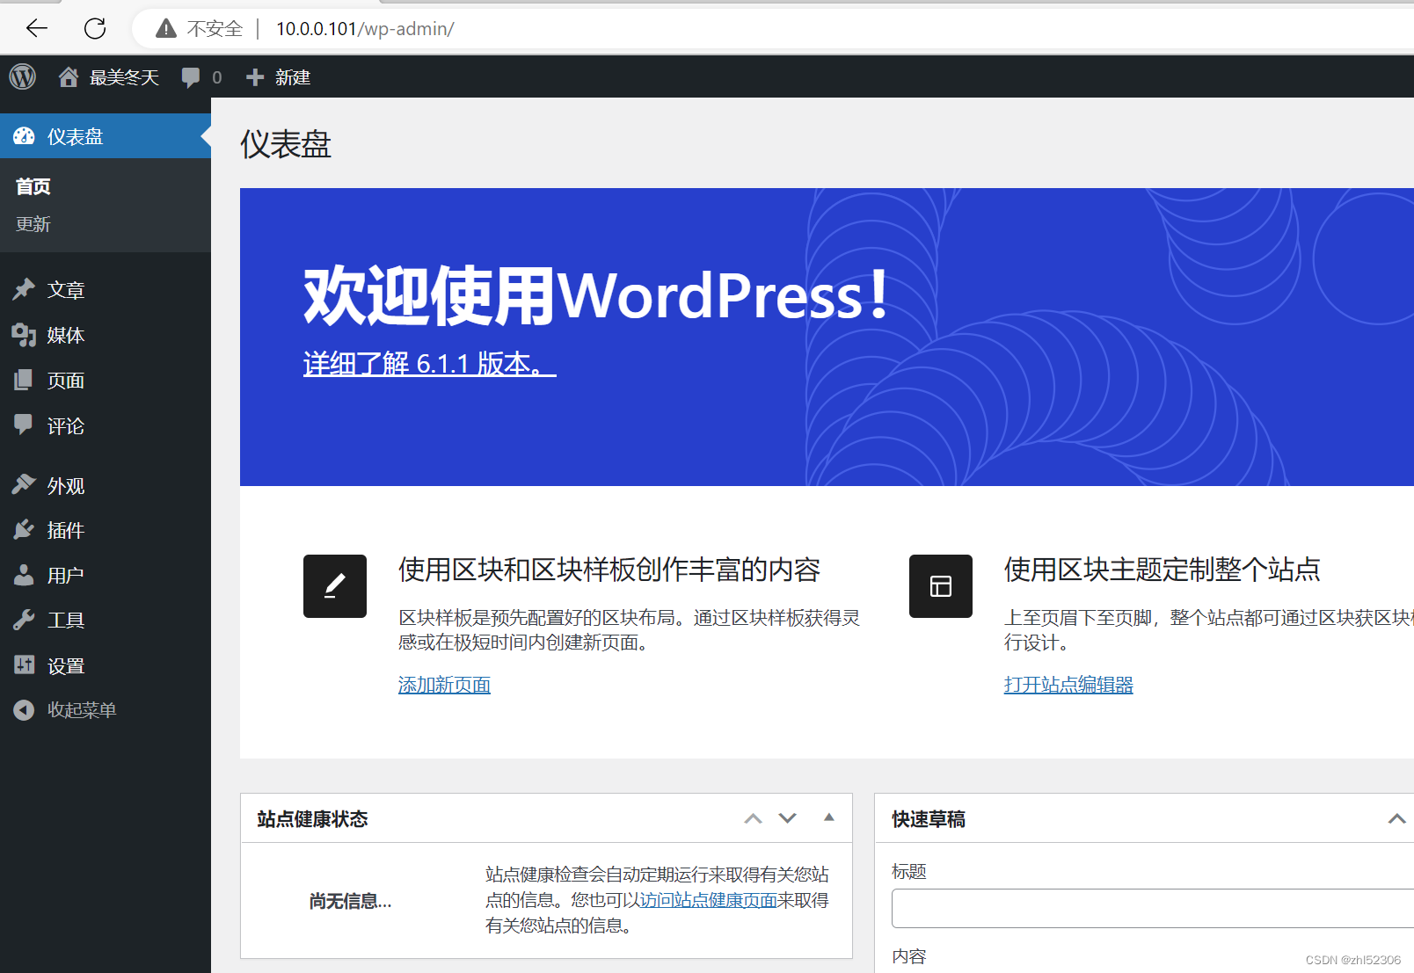Click the home icon beside 最美冬天

69,77
